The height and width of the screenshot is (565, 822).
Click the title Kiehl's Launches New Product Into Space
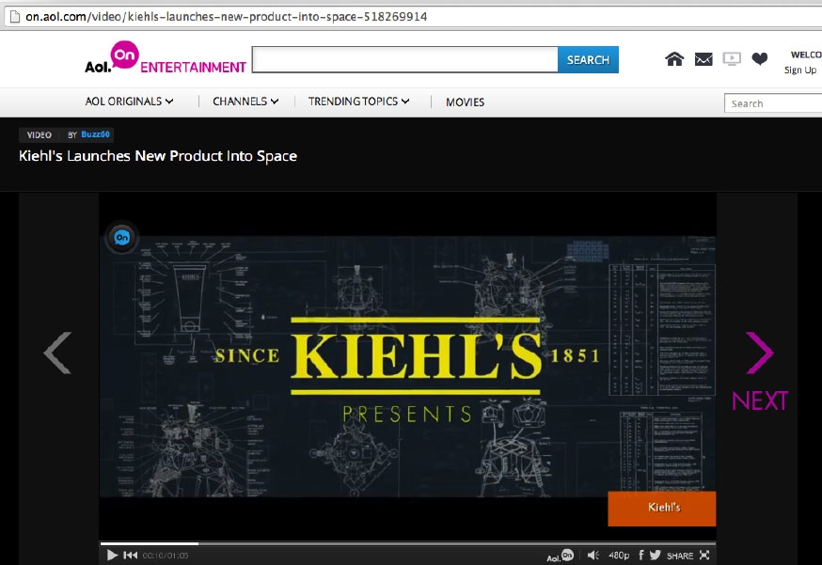click(x=158, y=156)
